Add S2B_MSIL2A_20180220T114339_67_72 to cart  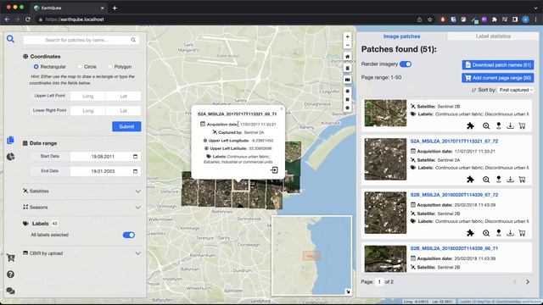(x=523, y=233)
